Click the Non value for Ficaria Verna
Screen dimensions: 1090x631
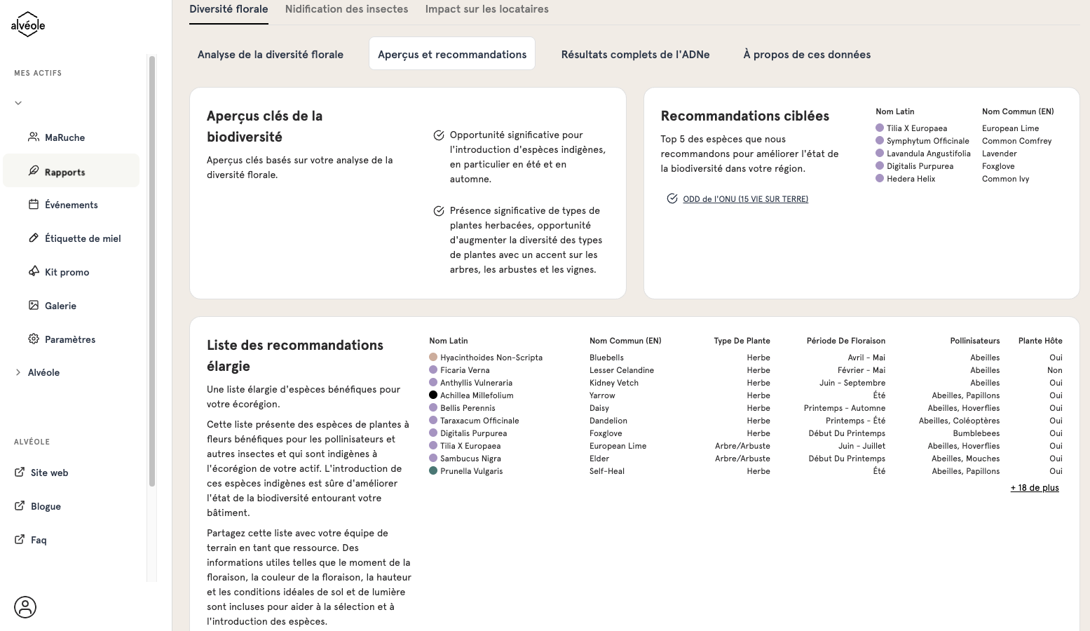(1055, 370)
